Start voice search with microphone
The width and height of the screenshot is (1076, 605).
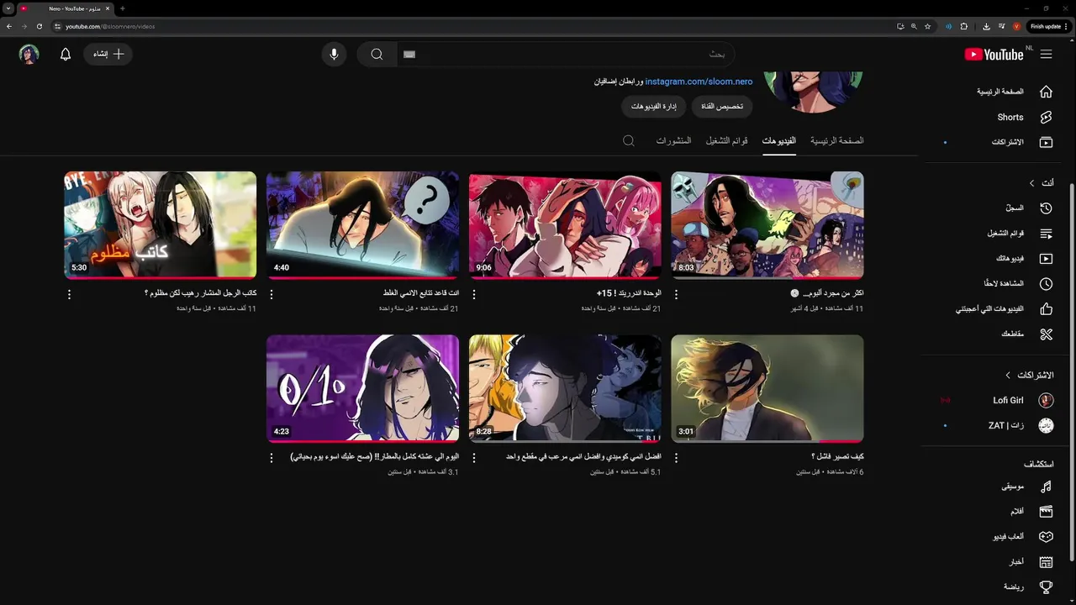pos(334,54)
